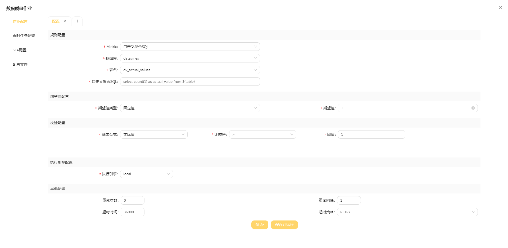Close the 配置 tab using its X icon

click(65, 21)
